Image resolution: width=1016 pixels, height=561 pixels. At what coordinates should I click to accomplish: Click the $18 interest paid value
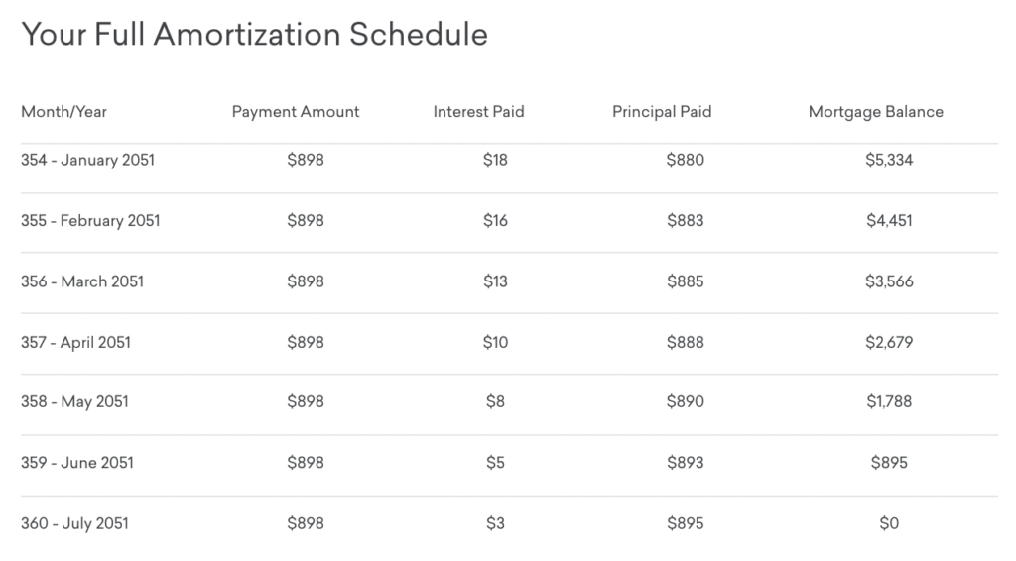(x=494, y=160)
